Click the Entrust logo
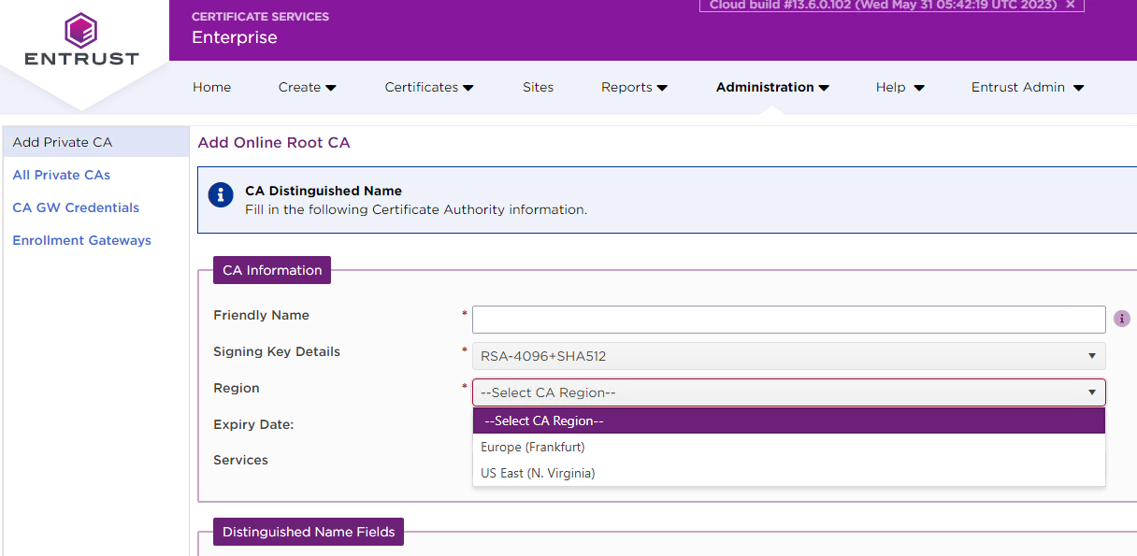Image resolution: width=1137 pixels, height=556 pixels. click(x=81, y=40)
